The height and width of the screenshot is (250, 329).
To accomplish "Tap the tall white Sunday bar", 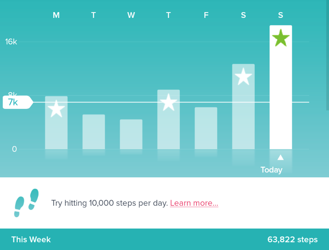I will [281, 87].
